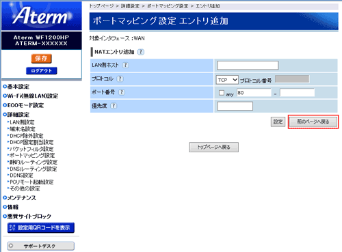Viewport: 342px width, 252px height.
Task: Open help icon next to LAN側ホスト
Action: click(125, 66)
